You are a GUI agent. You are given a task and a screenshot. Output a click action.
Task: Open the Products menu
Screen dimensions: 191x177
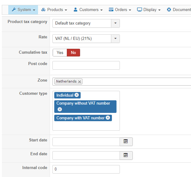(x=54, y=10)
